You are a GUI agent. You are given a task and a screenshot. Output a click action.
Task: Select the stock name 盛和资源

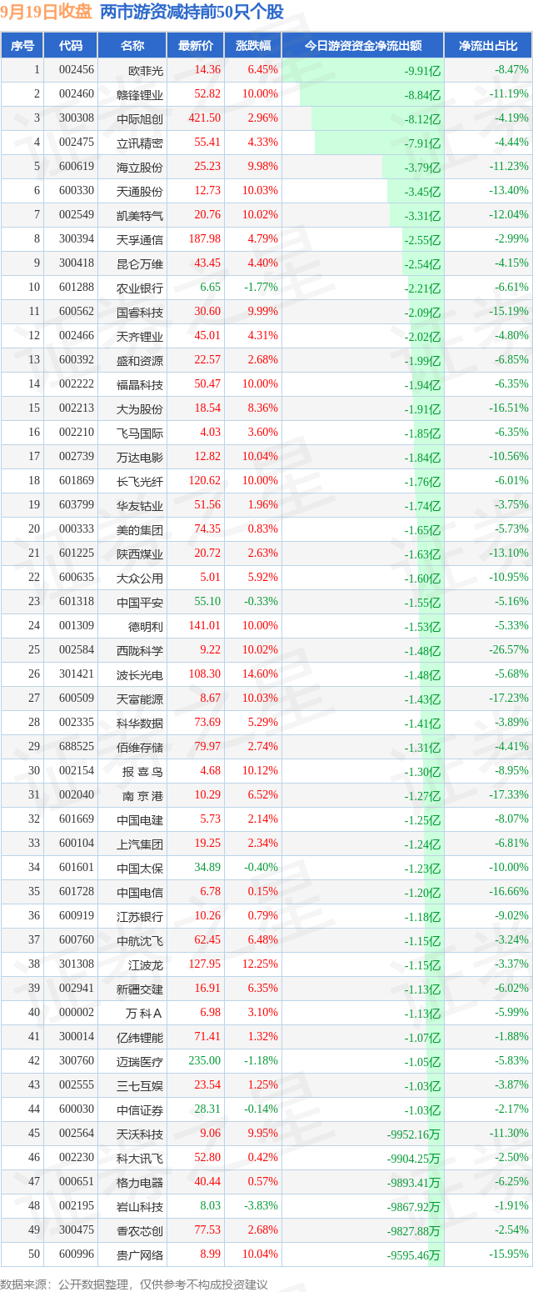pyautogui.click(x=140, y=360)
